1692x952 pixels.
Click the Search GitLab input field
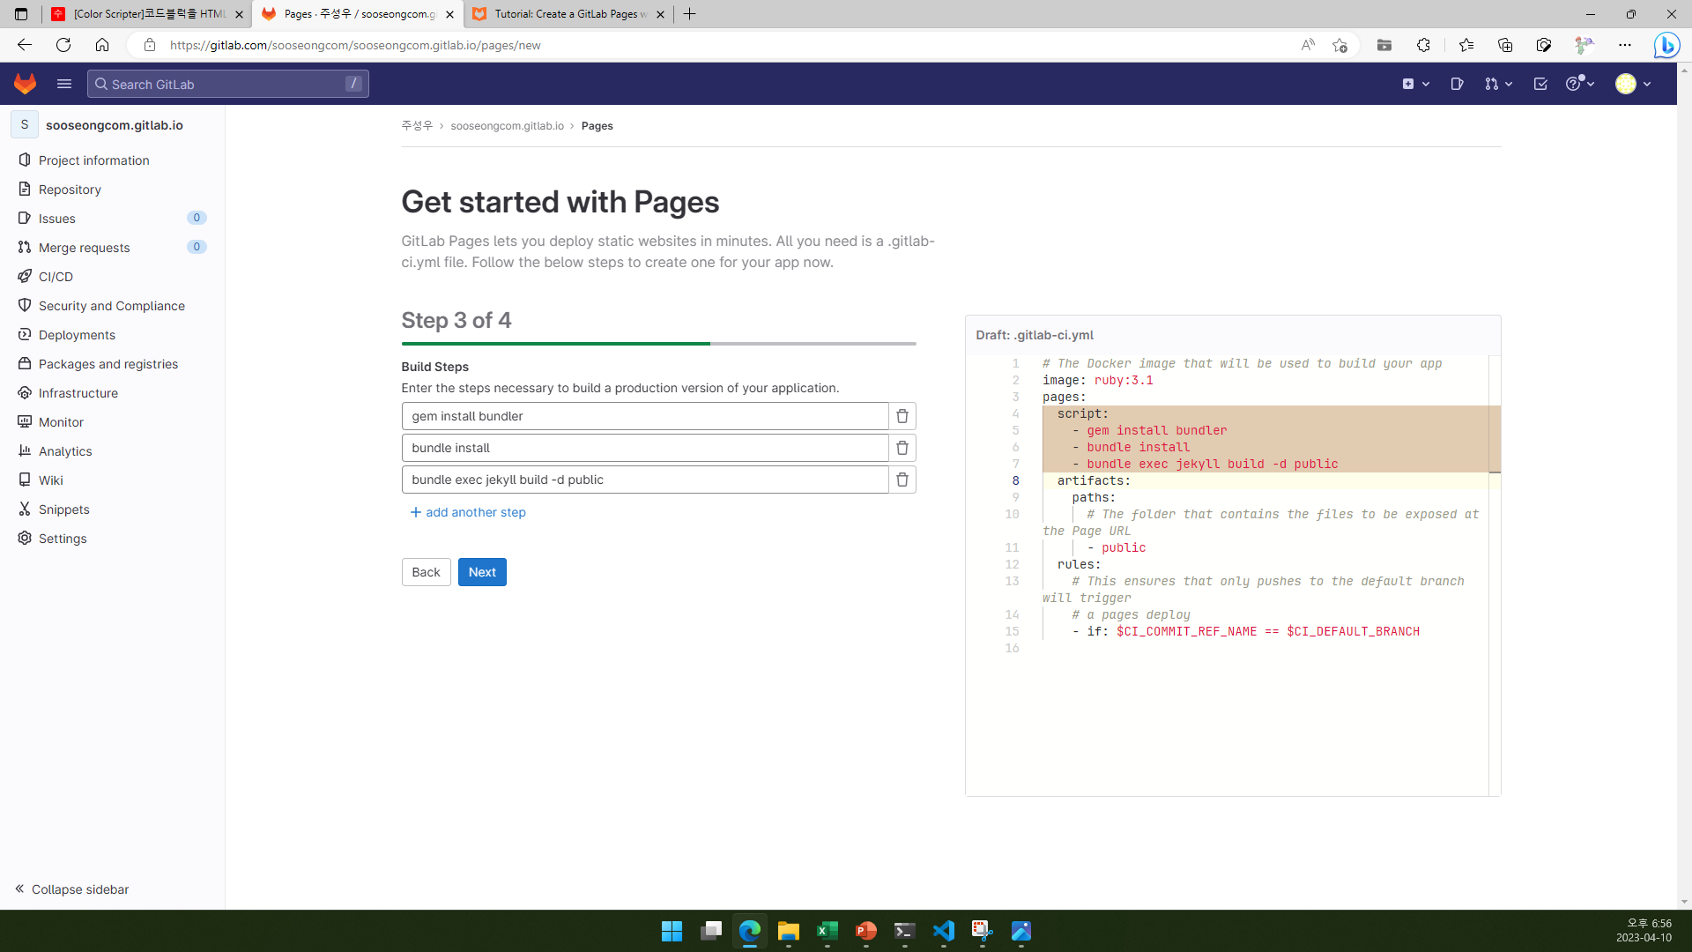(227, 84)
